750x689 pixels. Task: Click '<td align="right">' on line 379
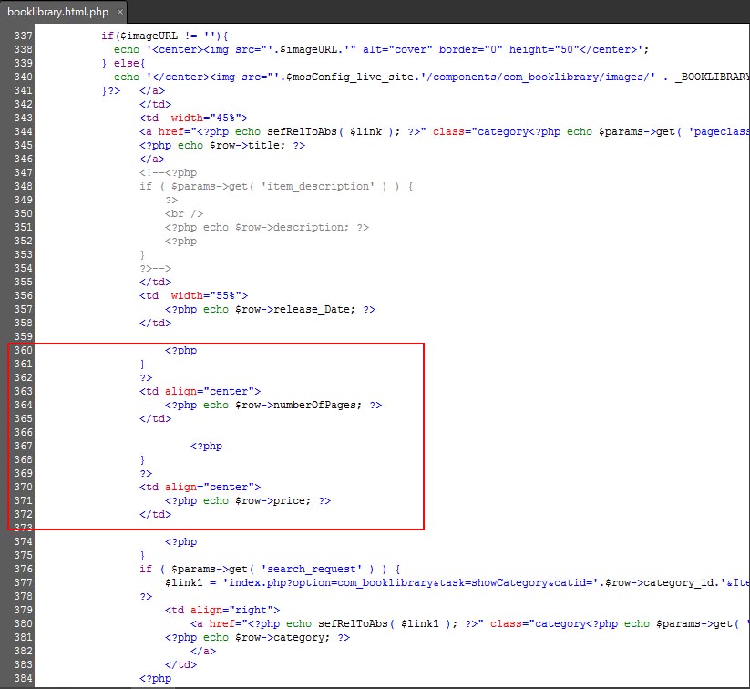222,610
